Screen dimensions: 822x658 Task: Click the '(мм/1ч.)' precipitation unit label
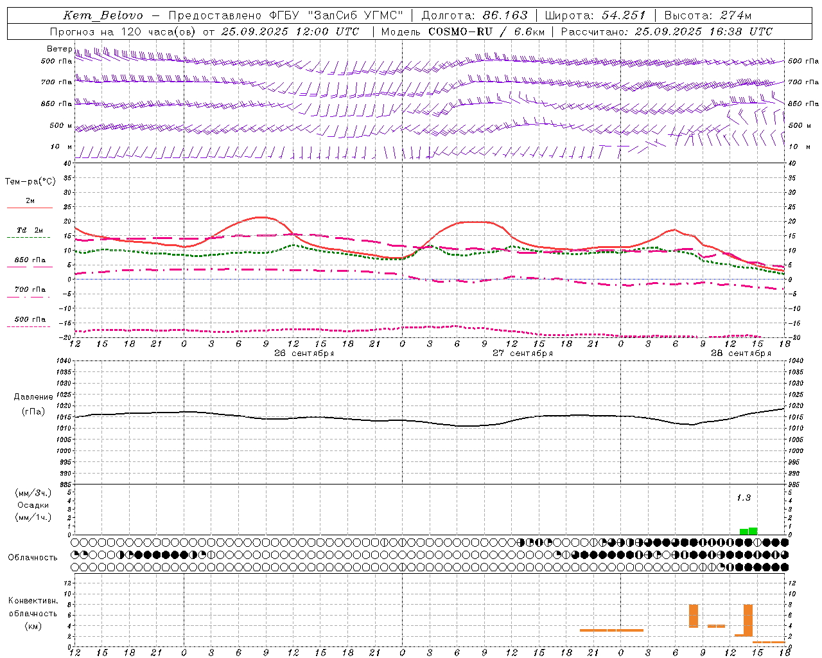tap(33, 517)
